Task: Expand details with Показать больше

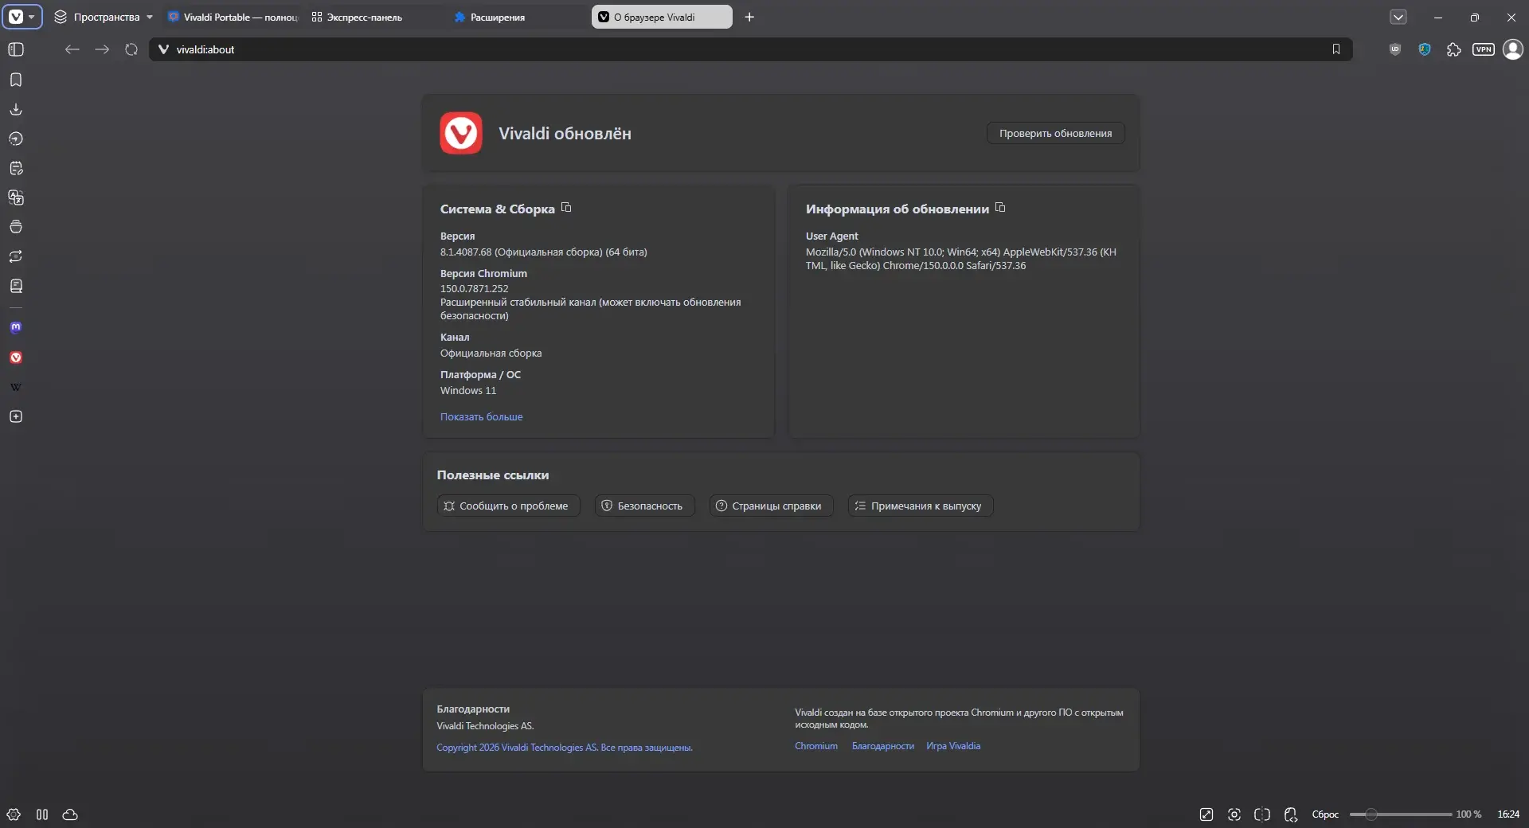Action: (482, 416)
